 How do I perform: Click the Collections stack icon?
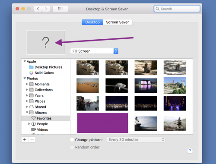(x=31, y=90)
